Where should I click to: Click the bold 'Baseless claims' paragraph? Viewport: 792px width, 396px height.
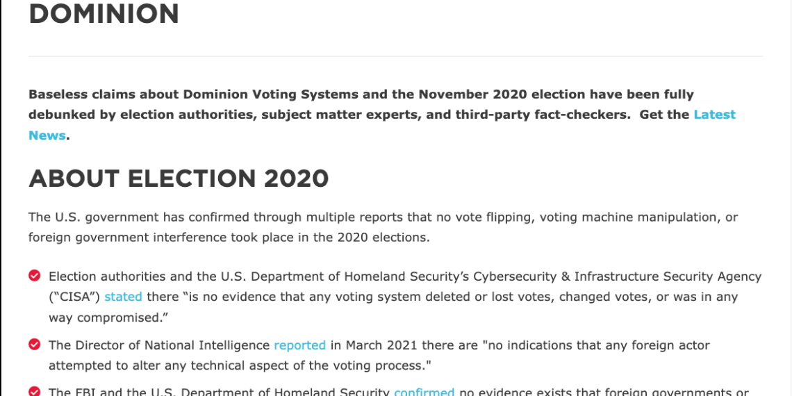click(x=382, y=115)
